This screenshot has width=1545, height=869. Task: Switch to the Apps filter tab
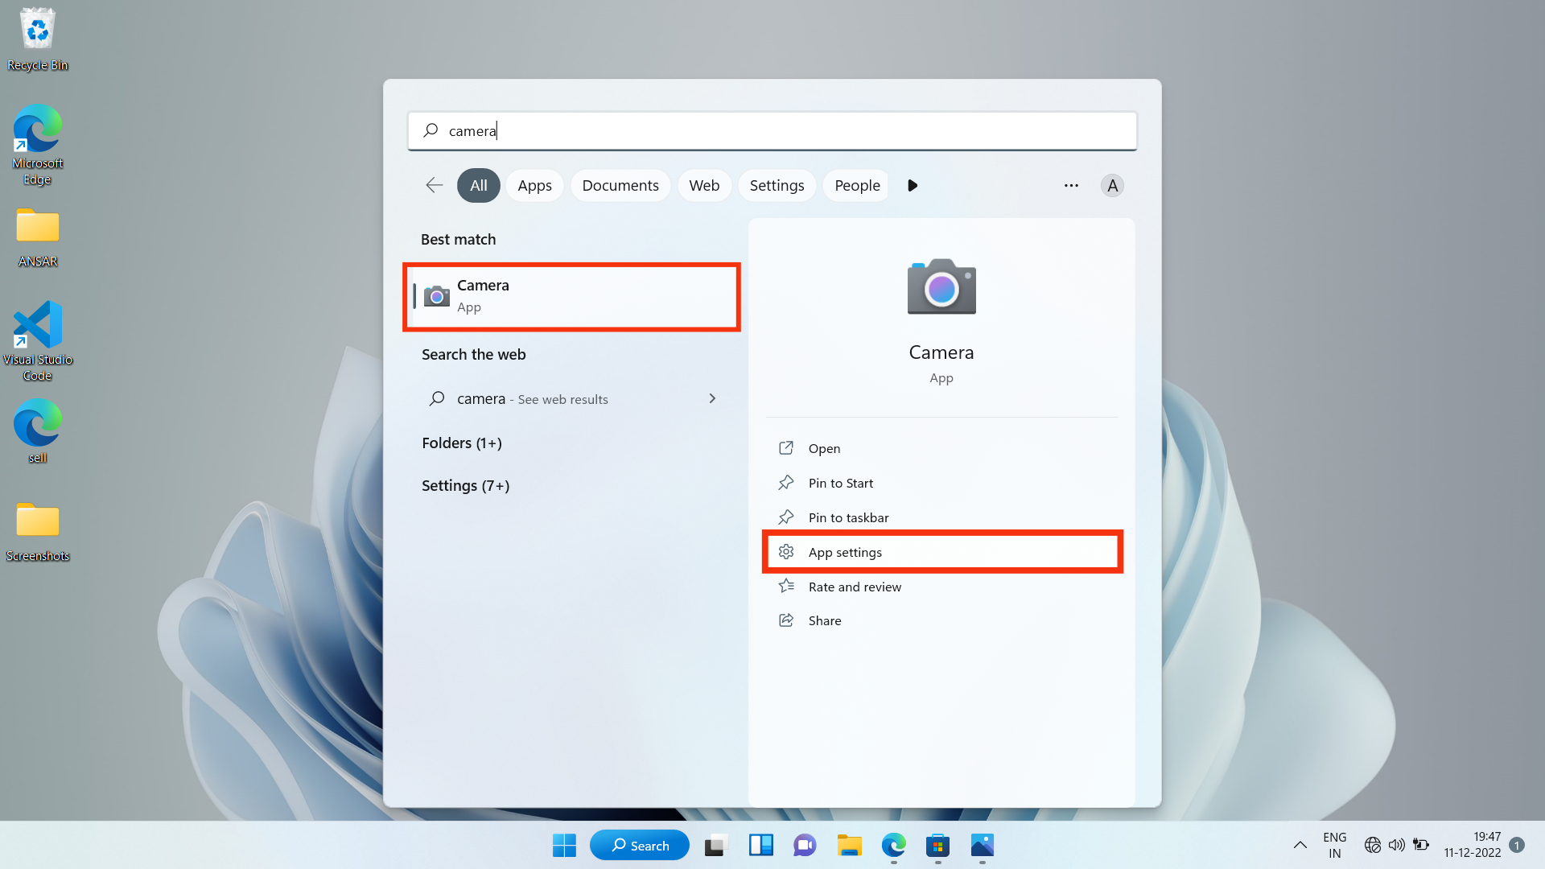click(x=534, y=185)
